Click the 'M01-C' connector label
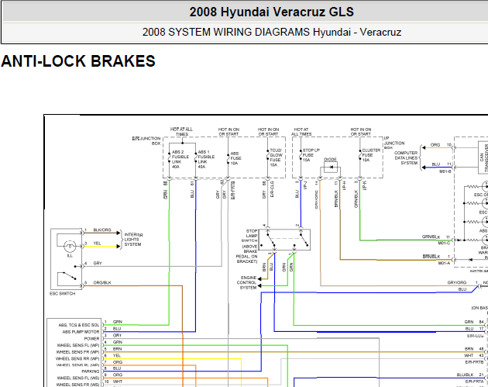The width and height of the screenshot is (488, 387). tap(444, 243)
